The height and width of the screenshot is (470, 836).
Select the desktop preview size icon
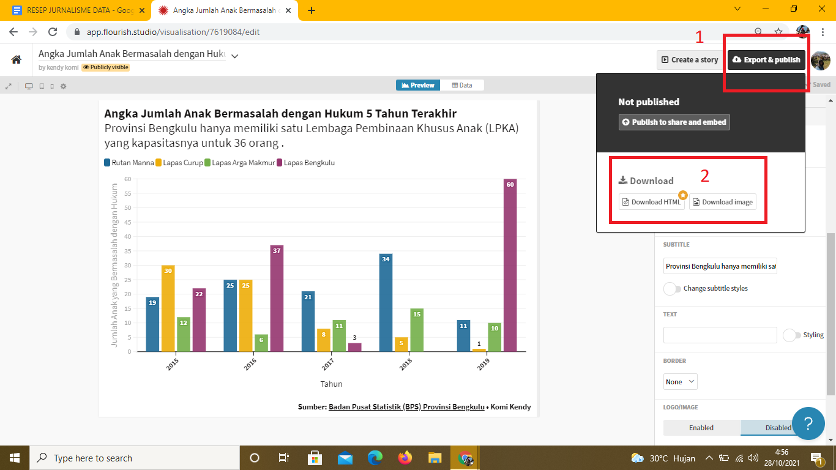(x=29, y=86)
